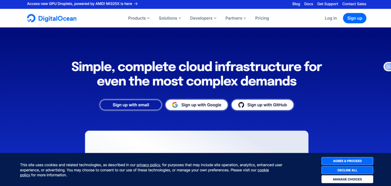The image size is (391, 186).
Task: Click the Google icon on signup button
Action: tap(175, 105)
